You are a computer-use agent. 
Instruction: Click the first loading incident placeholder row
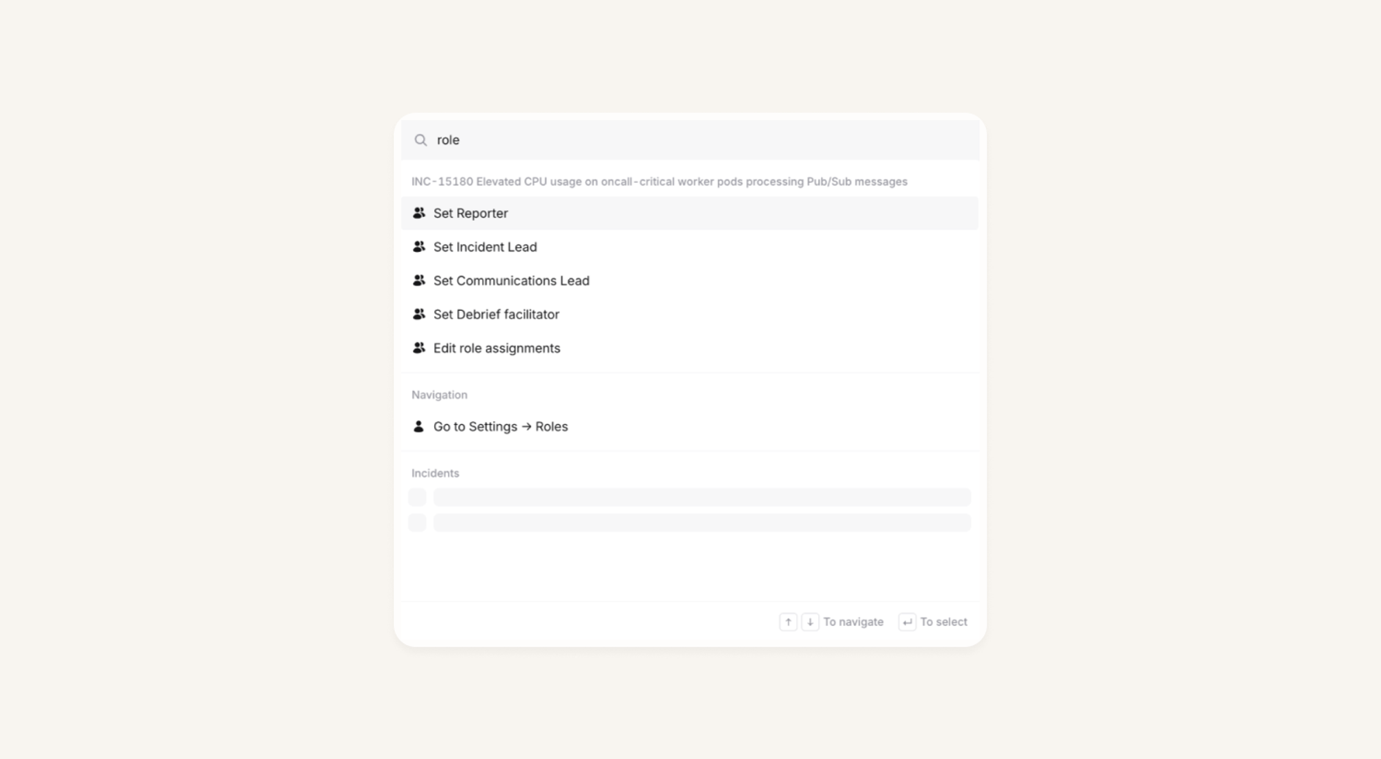[701, 497]
